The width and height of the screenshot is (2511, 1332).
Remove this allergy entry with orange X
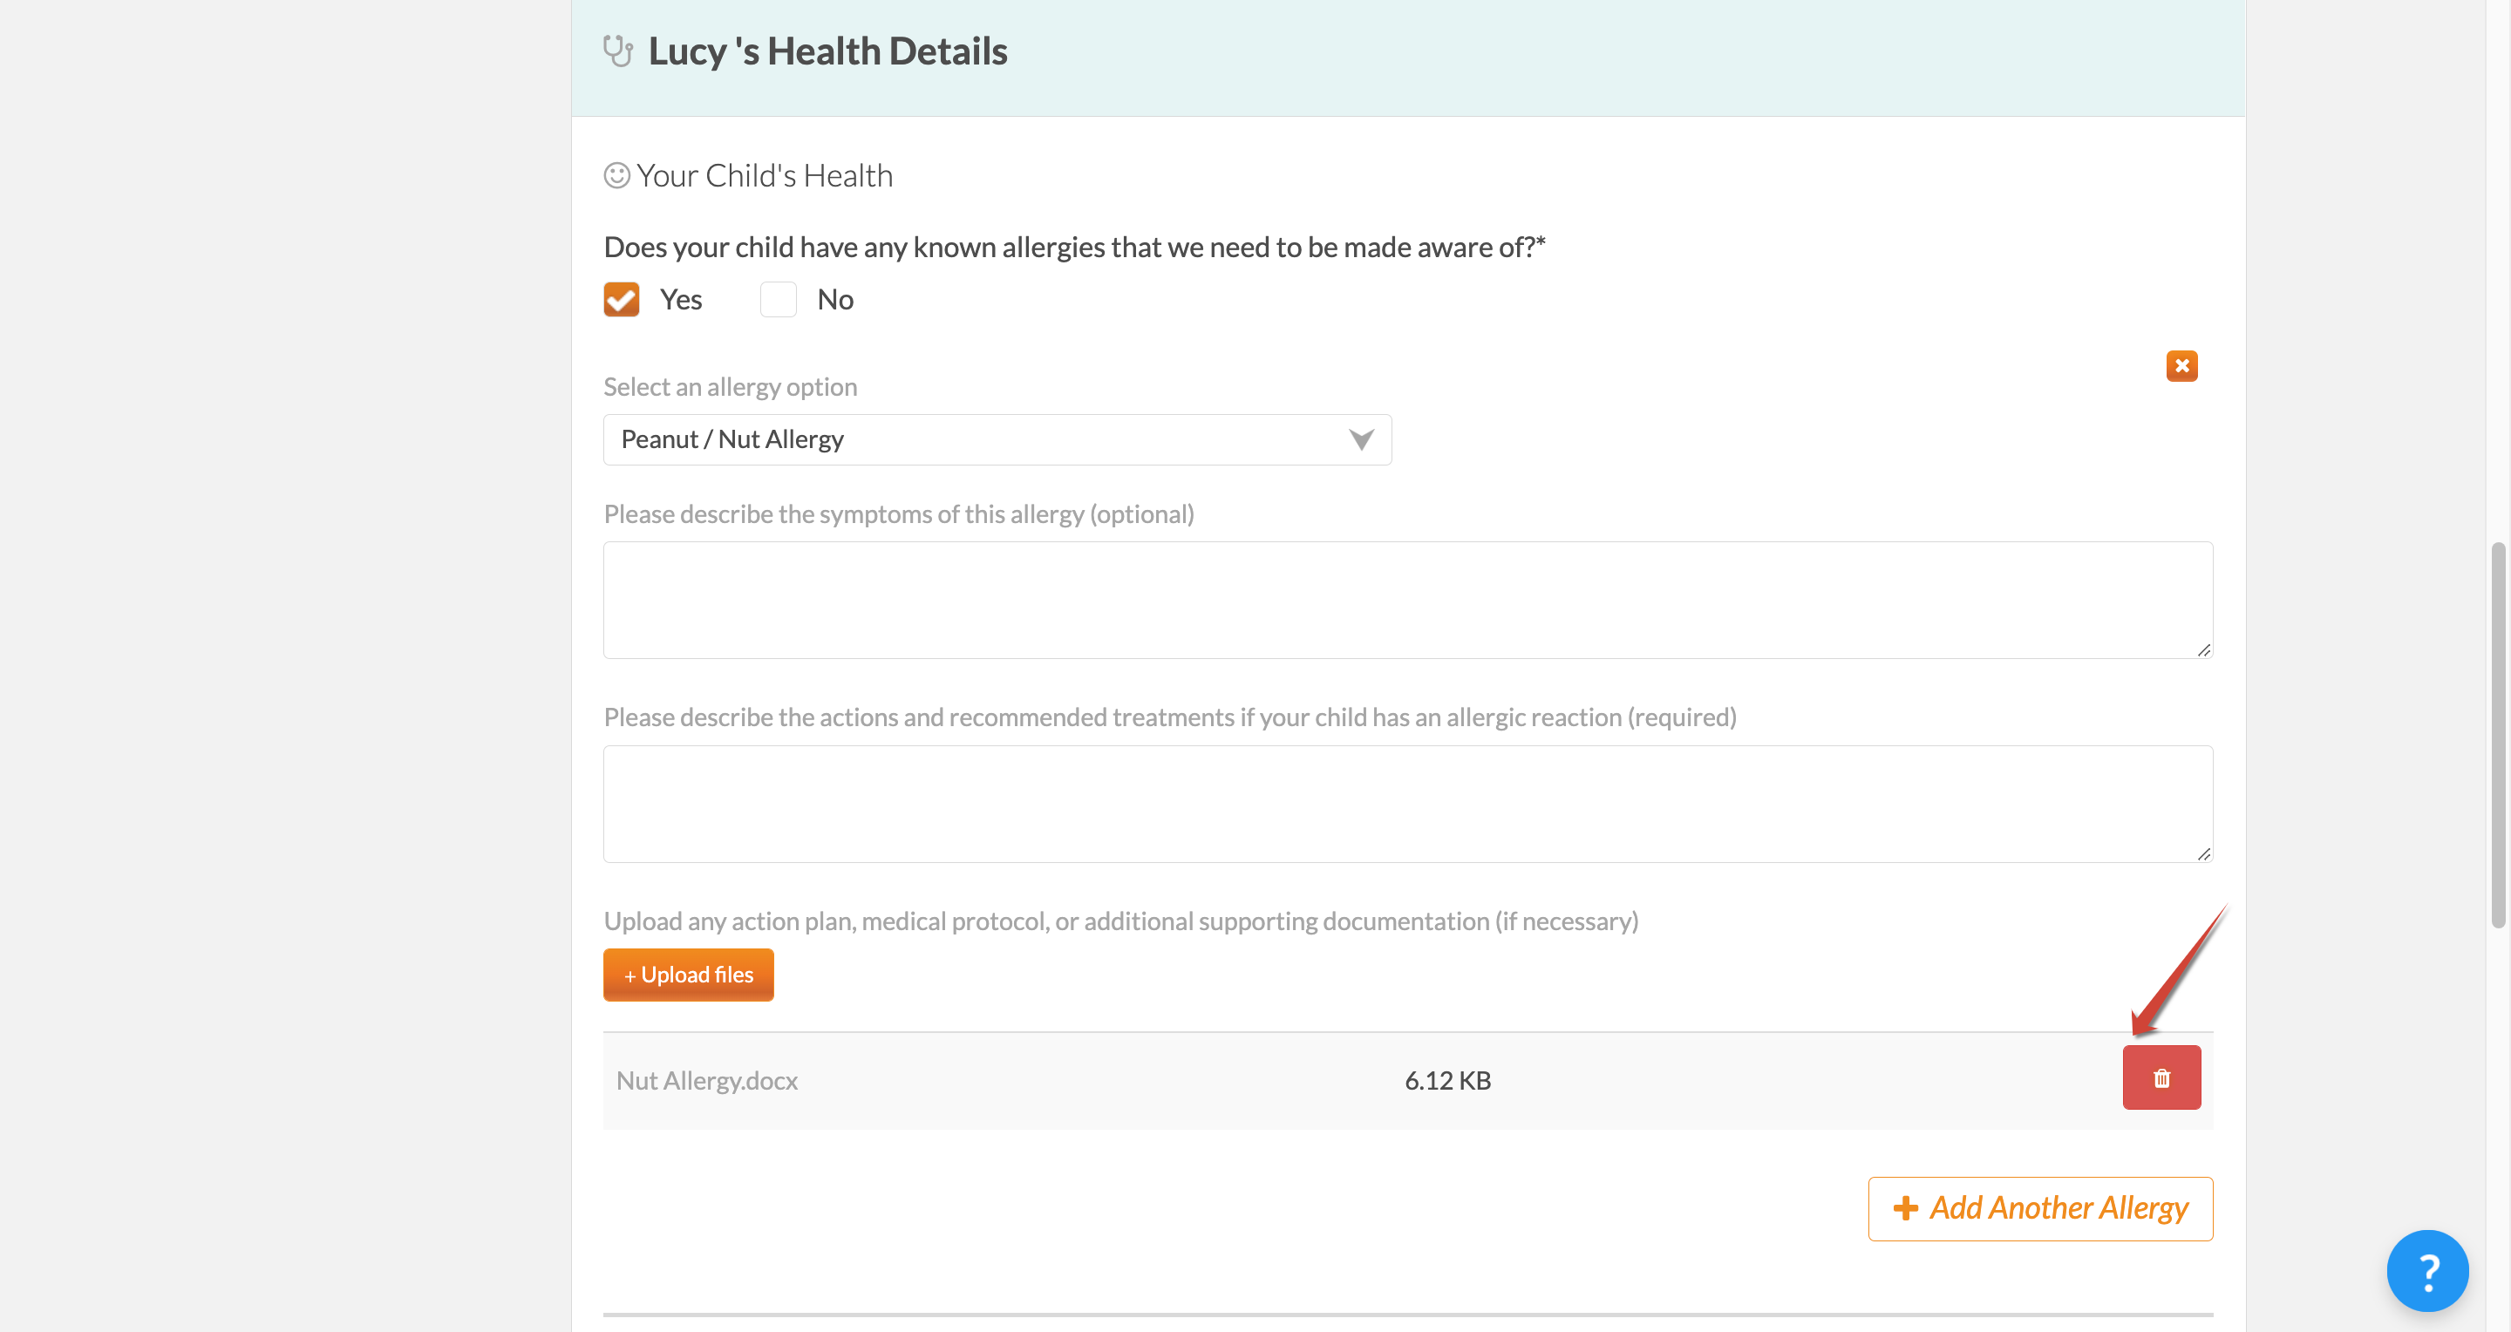pos(2181,365)
